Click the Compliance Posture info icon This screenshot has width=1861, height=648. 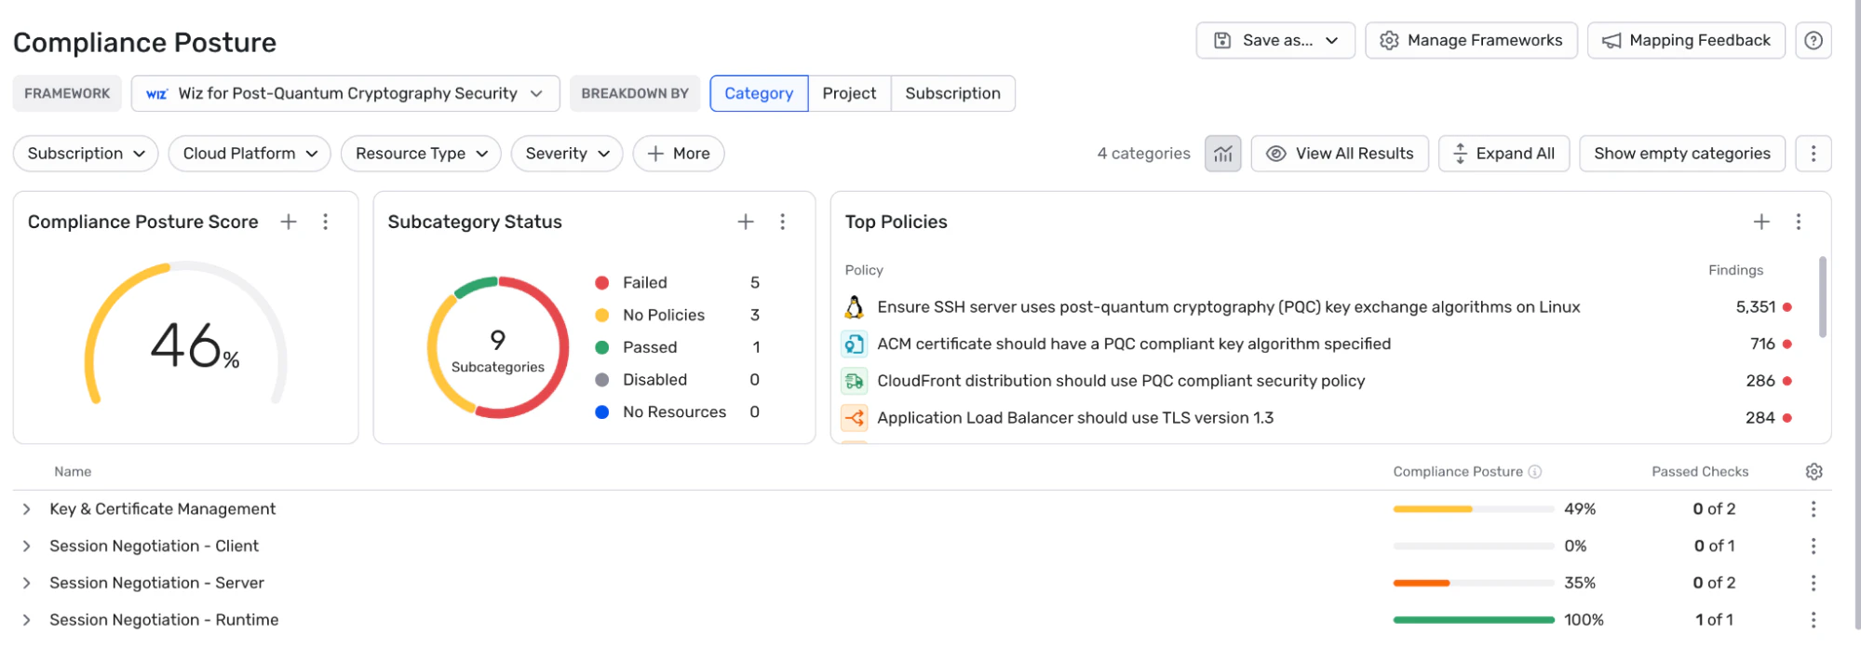1535,472
